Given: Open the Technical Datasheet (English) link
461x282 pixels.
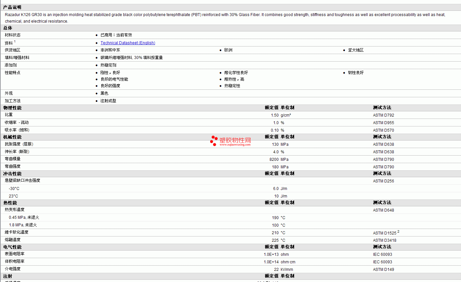Looking at the screenshot, I should click(x=128, y=43).
